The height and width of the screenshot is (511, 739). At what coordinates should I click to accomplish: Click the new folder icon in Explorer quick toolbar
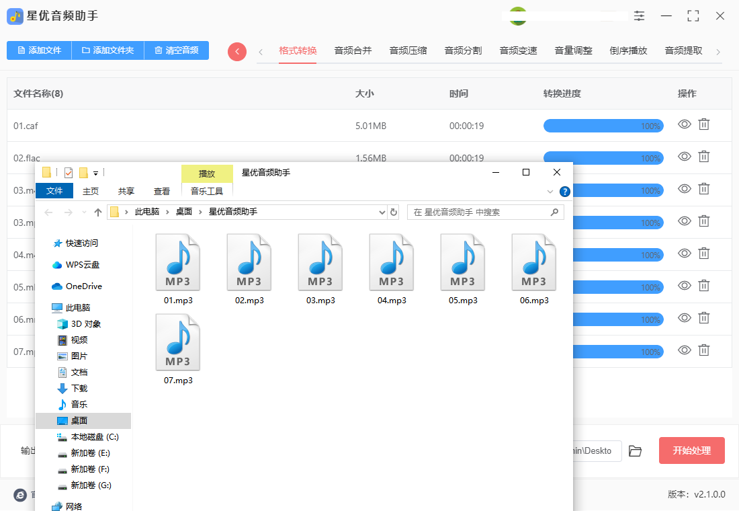tap(83, 173)
